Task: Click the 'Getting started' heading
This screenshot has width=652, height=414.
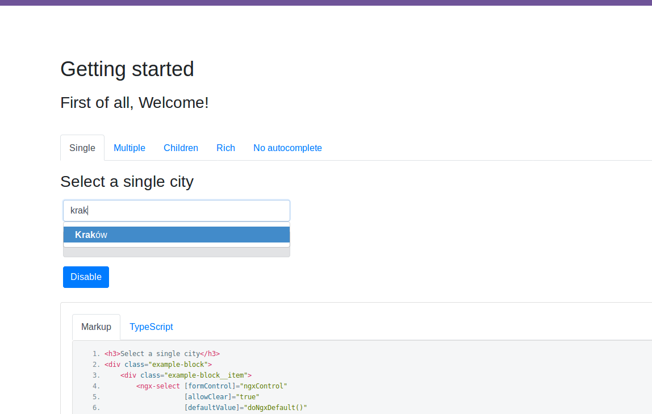Action: pos(127,69)
